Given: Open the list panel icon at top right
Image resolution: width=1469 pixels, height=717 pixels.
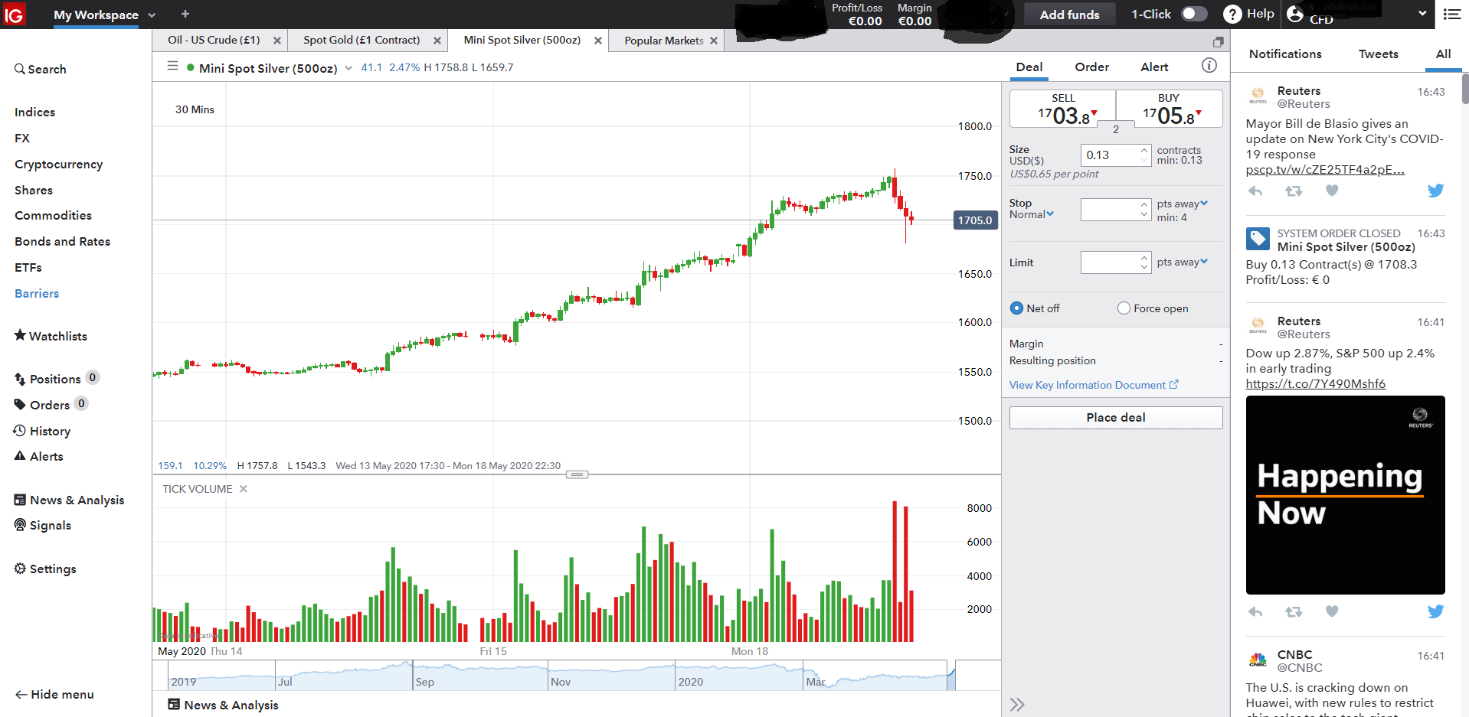Looking at the screenshot, I should coord(1451,14).
